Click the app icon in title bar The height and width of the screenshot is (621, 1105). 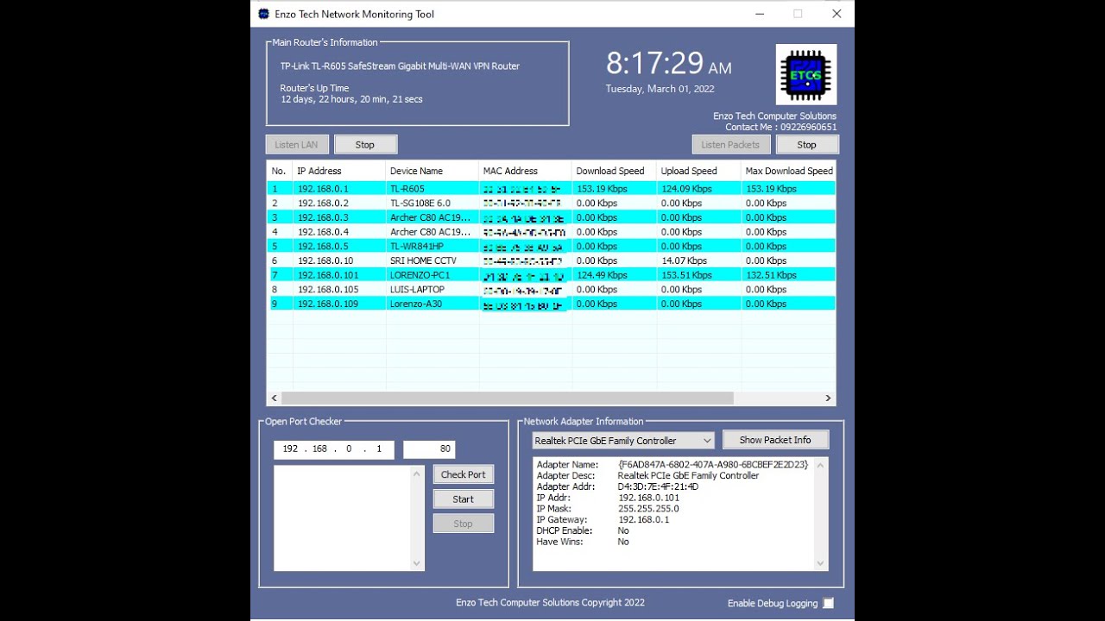click(264, 14)
